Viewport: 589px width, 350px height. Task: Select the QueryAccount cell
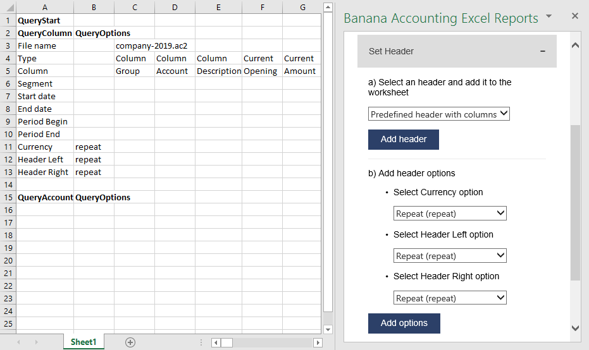(x=45, y=197)
